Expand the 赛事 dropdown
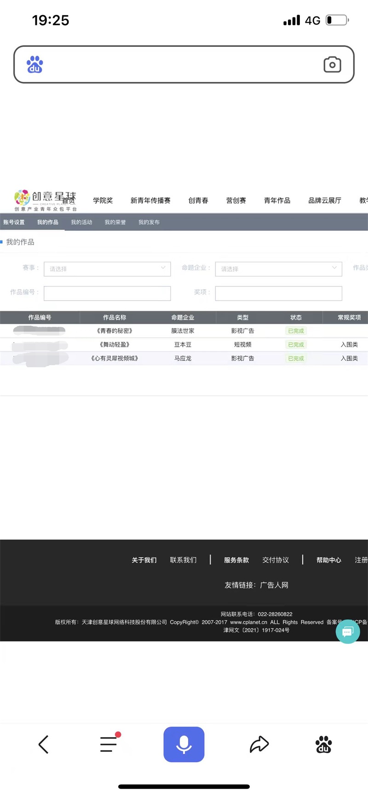The image size is (368, 796). (107, 269)
